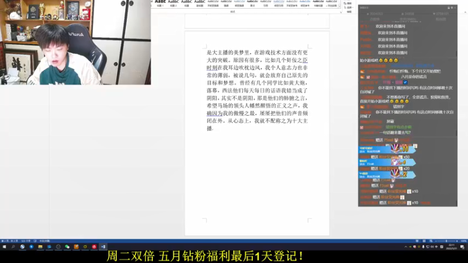Image resolution: width=468 pixels, height=263 pixels.
Task: Click chat message 错别字
Action: (x=398, y=106)
